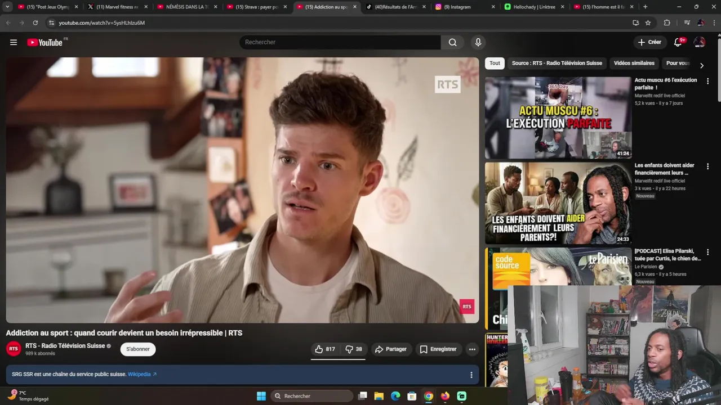Image resolution: width=721 pixels, height=405 pixels.
Task: Open Actu muscu #6 video title
Action: click(x=665, y=84)
